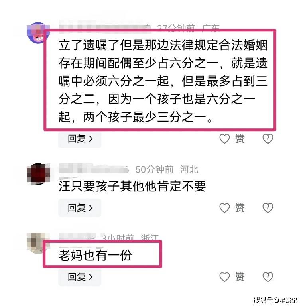
Task: Tap the 赞 label on the Hebei comment
Action: point(240,208)
